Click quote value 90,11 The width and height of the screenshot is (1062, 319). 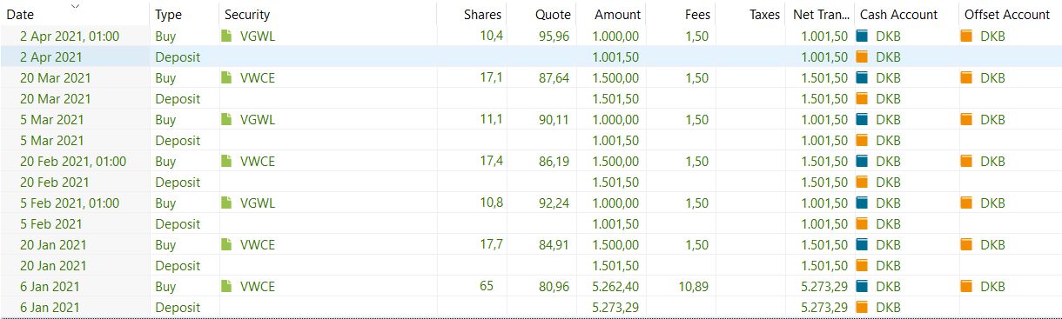(x=555, y=119)
